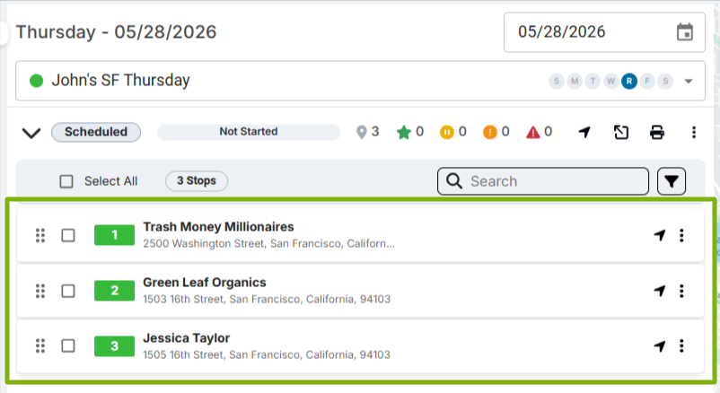720x393 pixels.
Task: Click the John's SF Thursday route name
Action: coord(120,81)
